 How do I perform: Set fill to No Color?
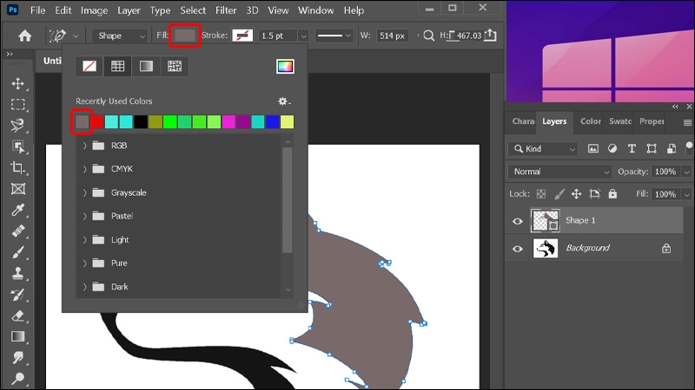tap(89, 67)
